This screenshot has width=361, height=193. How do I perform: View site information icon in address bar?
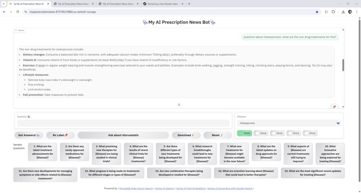(x=26, y=12)
